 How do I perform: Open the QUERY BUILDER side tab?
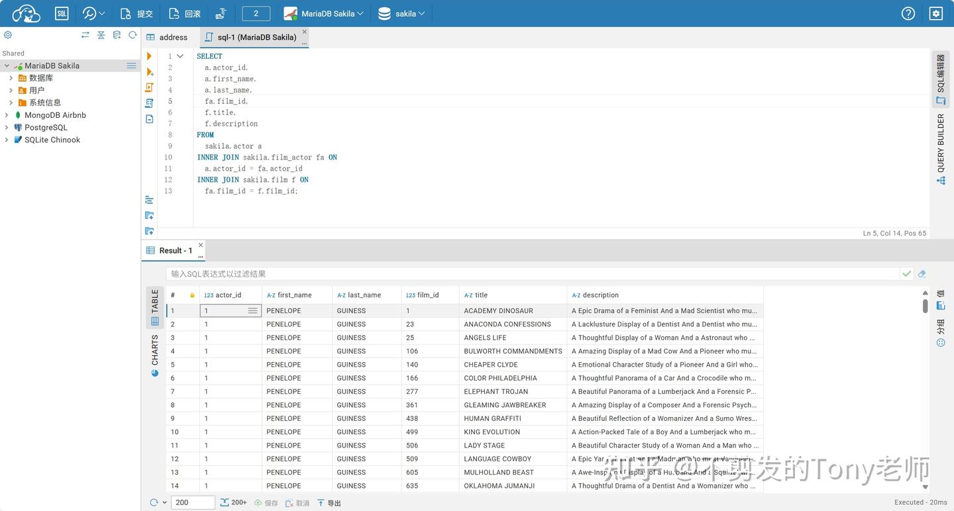940,149
